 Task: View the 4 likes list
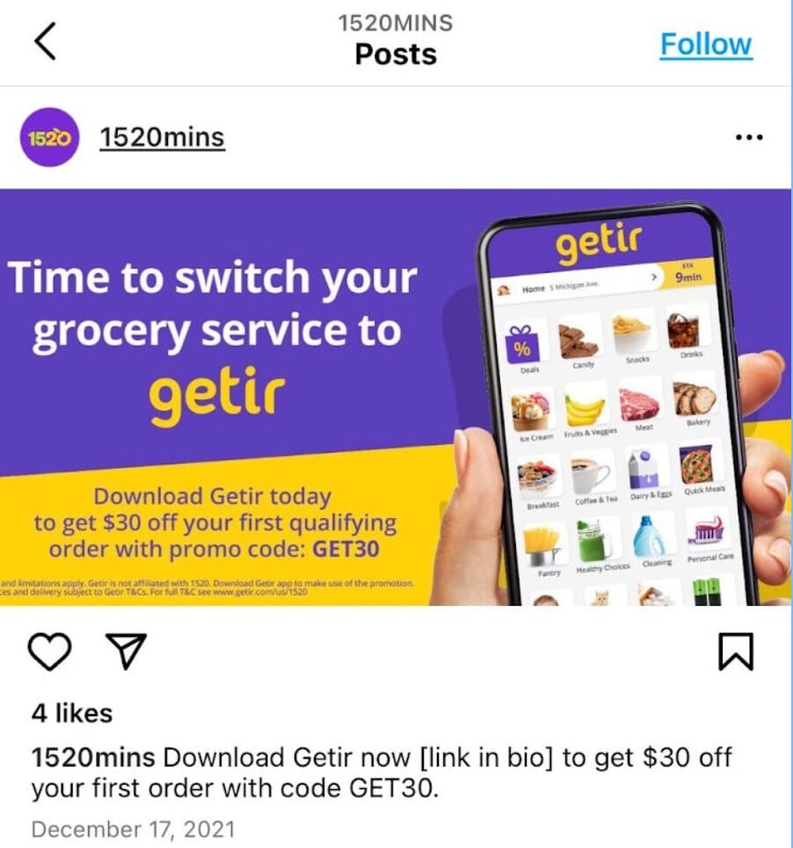click(72, 713)
